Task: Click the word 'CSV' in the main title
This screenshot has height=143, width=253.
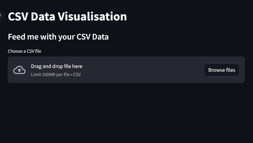Action: [x=18, y=16]
